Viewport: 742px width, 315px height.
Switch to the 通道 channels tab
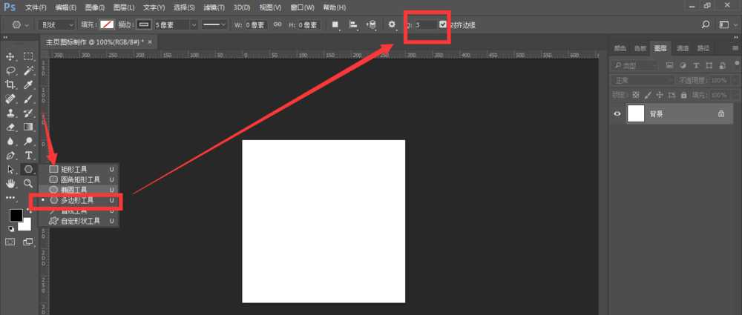pos(682,48)
